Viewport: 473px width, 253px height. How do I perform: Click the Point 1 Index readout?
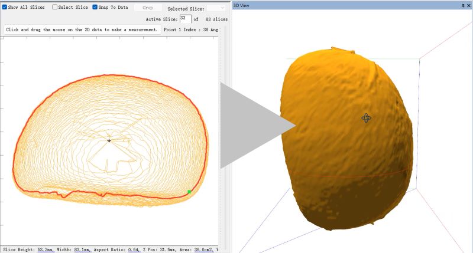192,29
